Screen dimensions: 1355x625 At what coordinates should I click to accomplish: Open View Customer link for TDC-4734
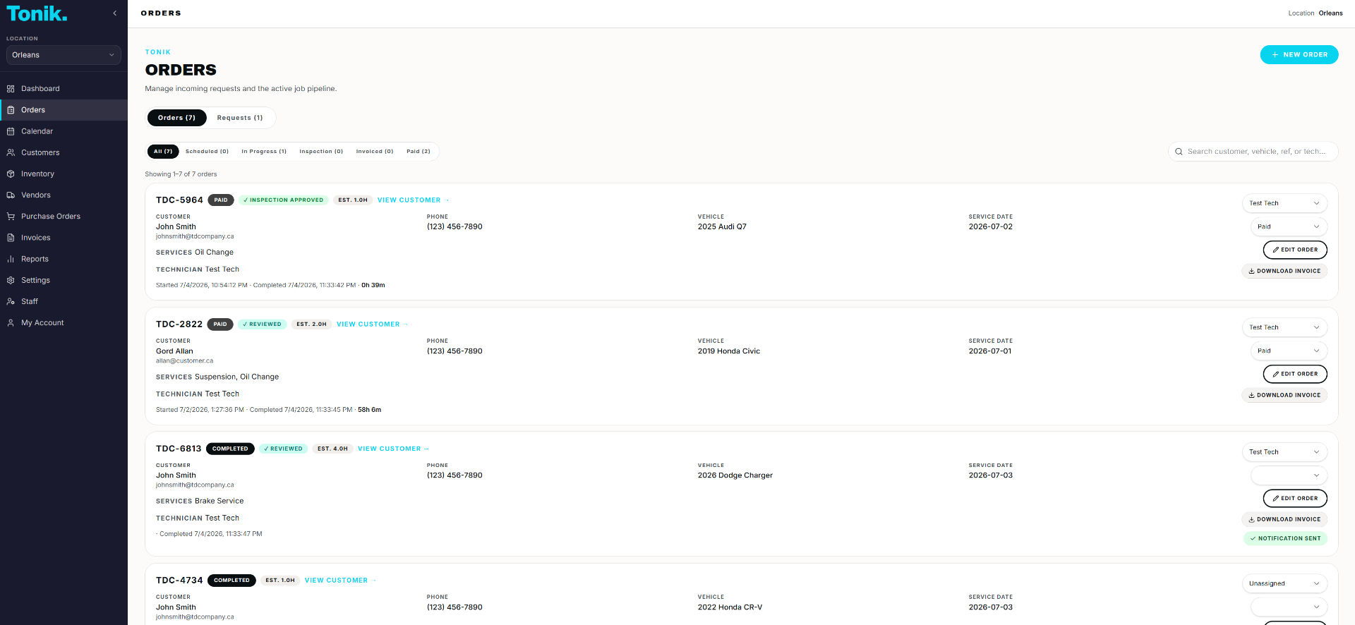tap(340, 581)
